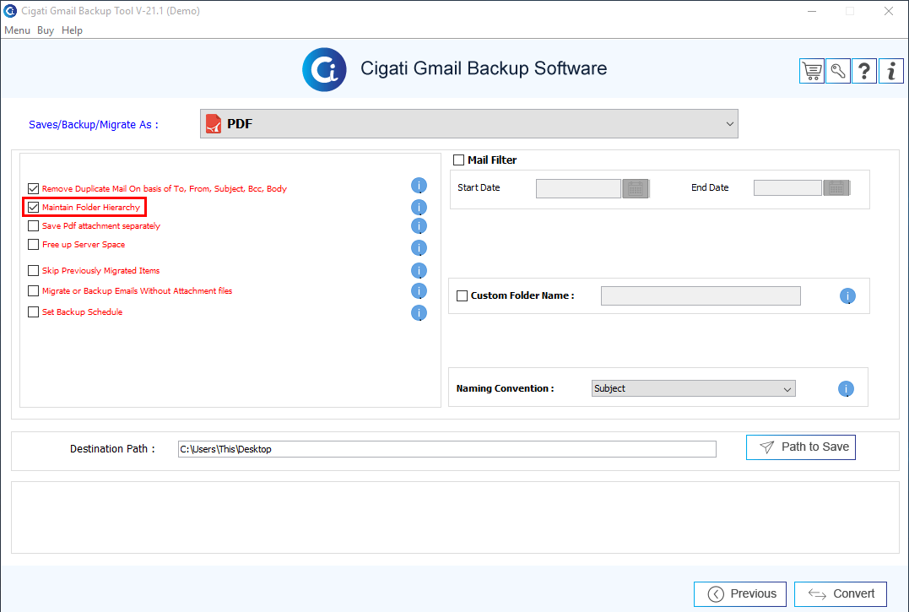909x612 pixels.
Task: Toggle Remove Duplicate Mail checkbox
Action: [33, 188]
